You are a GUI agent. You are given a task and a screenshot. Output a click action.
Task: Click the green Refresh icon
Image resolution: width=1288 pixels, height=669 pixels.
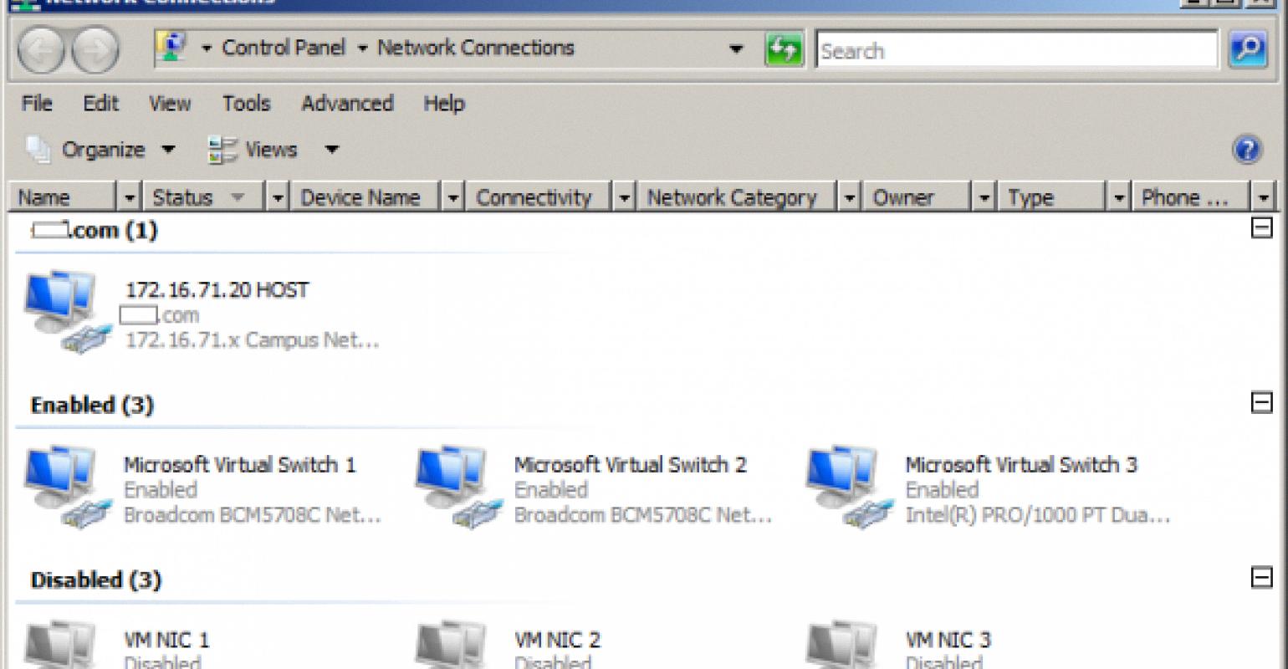784,50
